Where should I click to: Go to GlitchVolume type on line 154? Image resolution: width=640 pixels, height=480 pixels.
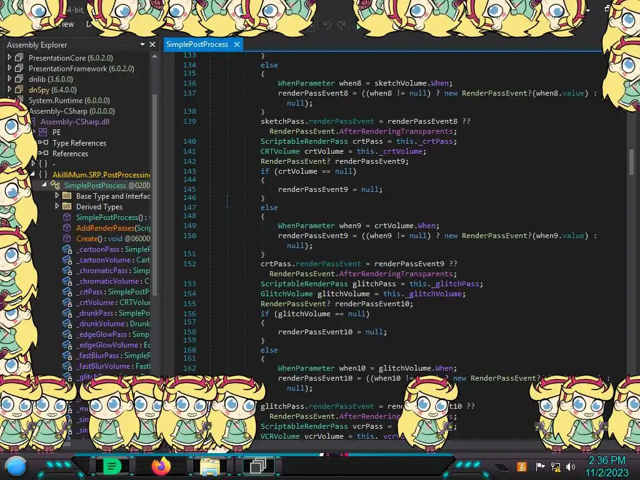tap(286, 294)
